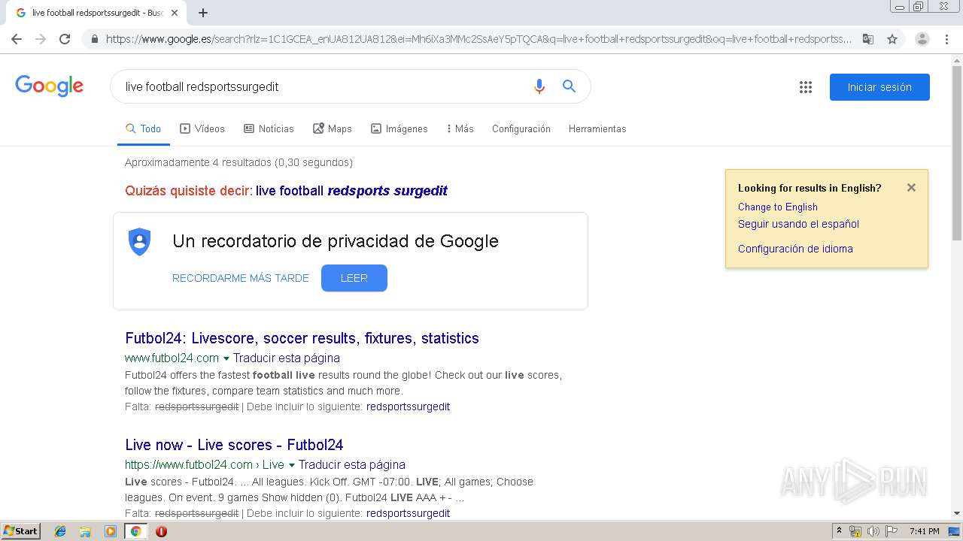
Task: Click the voice search microphone icon
Action: pos(539,86)
